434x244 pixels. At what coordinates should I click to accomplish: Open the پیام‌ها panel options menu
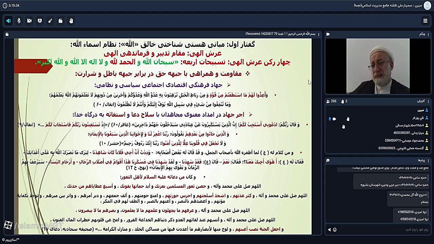(x=429, y=160)
